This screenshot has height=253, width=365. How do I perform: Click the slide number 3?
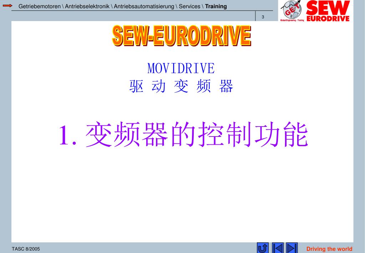pyautogui.click(x=263, y=17)
